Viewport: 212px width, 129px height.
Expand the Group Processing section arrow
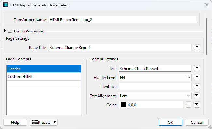click(5, 31)
